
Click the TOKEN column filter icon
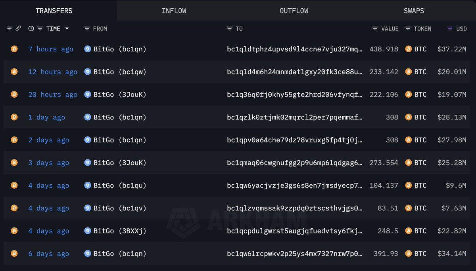407,28
